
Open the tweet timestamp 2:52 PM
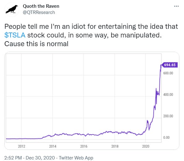coord(13,158)
